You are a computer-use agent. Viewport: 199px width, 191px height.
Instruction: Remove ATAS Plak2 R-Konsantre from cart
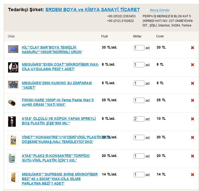click(x=192, y=156)
